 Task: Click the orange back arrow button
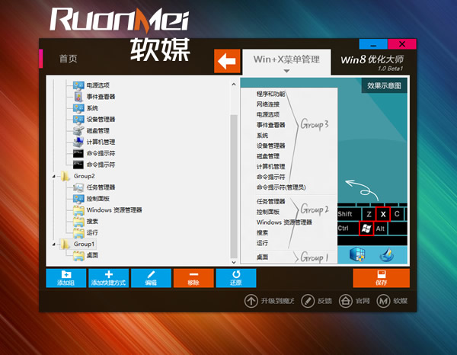(226, 60)
